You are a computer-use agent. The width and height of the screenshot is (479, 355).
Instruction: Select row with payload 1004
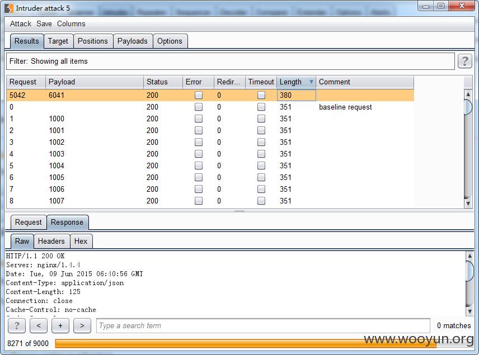(x=210, y=165)
